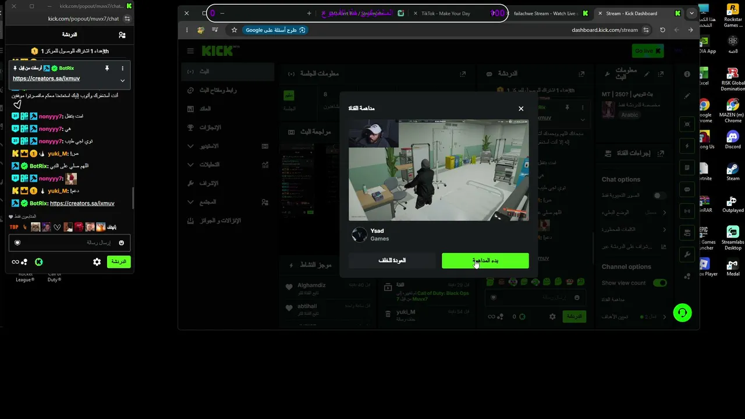Open Rockstar Games desktop shortcut
745x419 pixels.
point(733,15)
